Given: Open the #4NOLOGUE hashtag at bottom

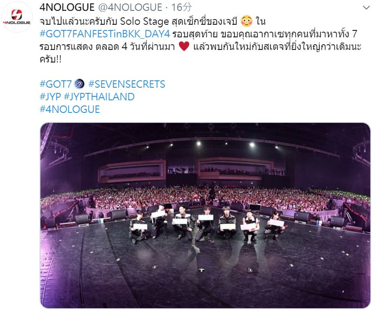Looking at the screenshot, I should (x=70, y=109).
